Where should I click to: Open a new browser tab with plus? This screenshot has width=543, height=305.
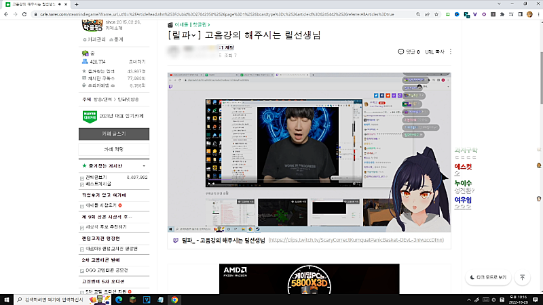point(77,4)
